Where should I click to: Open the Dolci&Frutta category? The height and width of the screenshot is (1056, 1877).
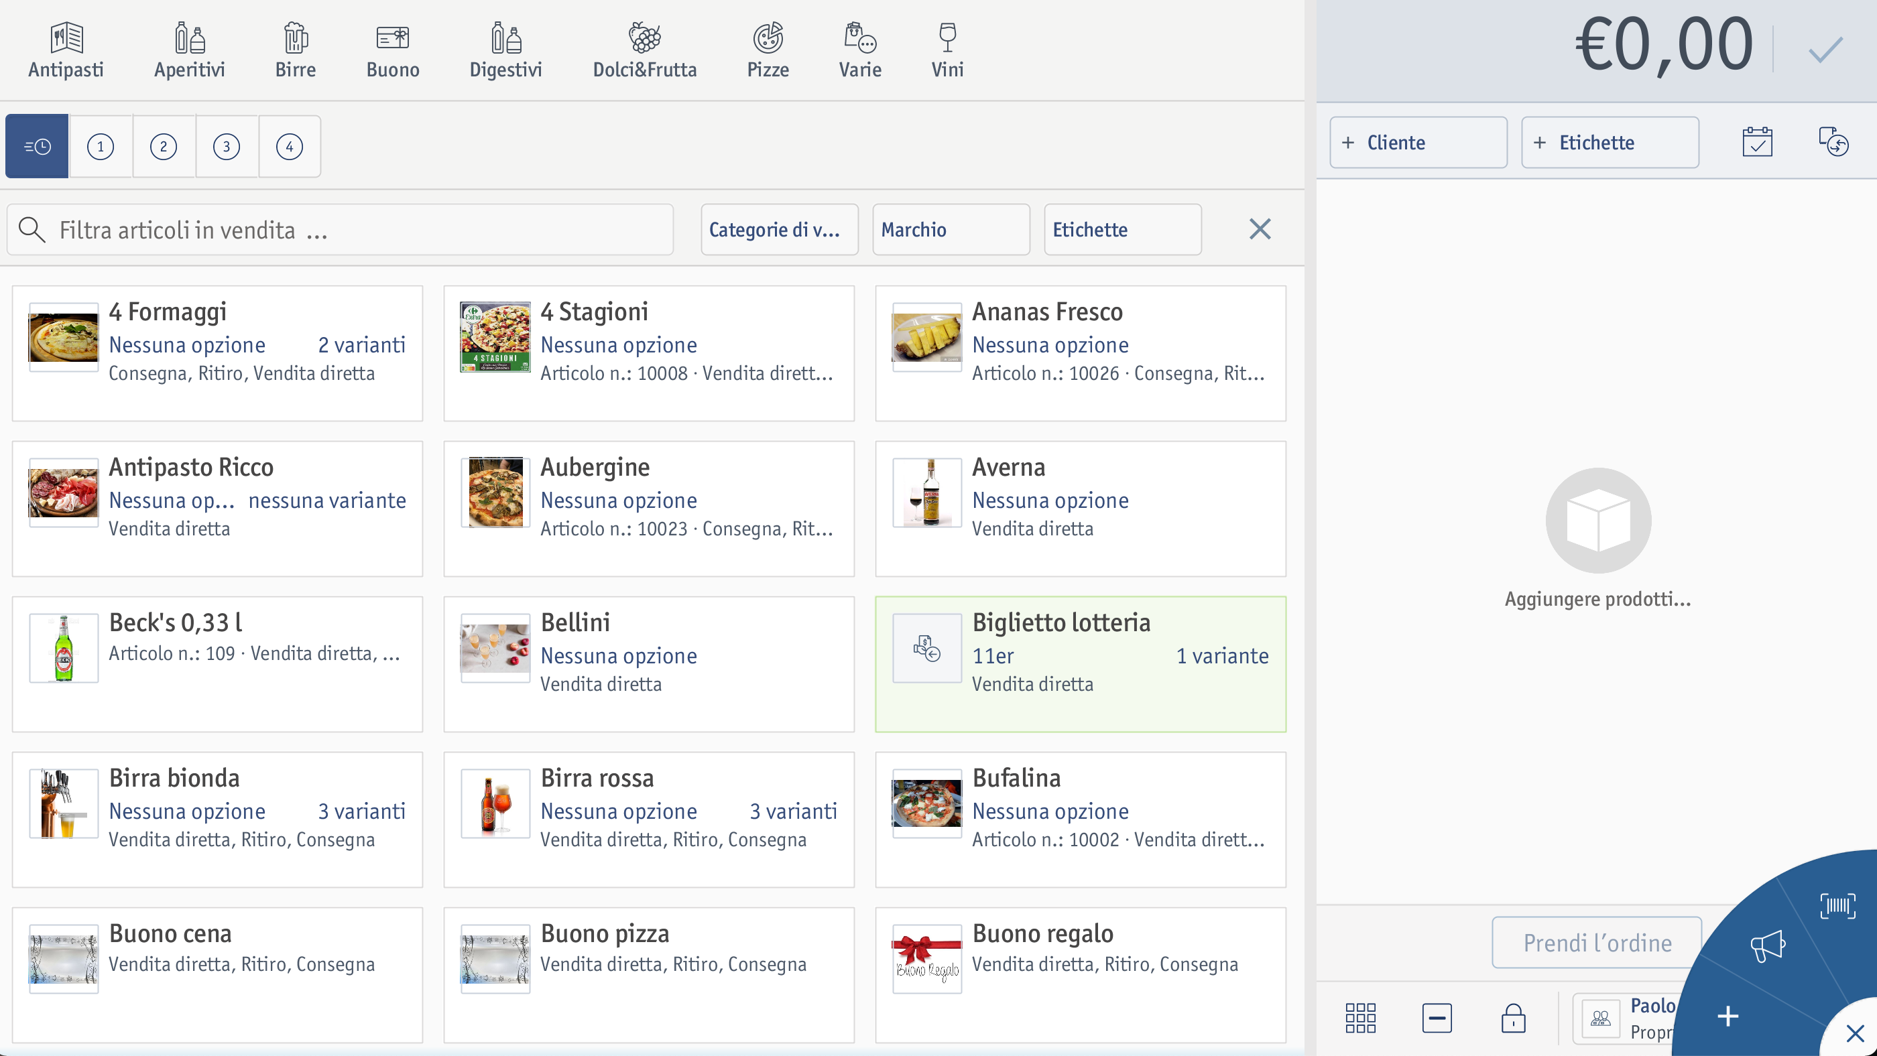pos(645,50)
